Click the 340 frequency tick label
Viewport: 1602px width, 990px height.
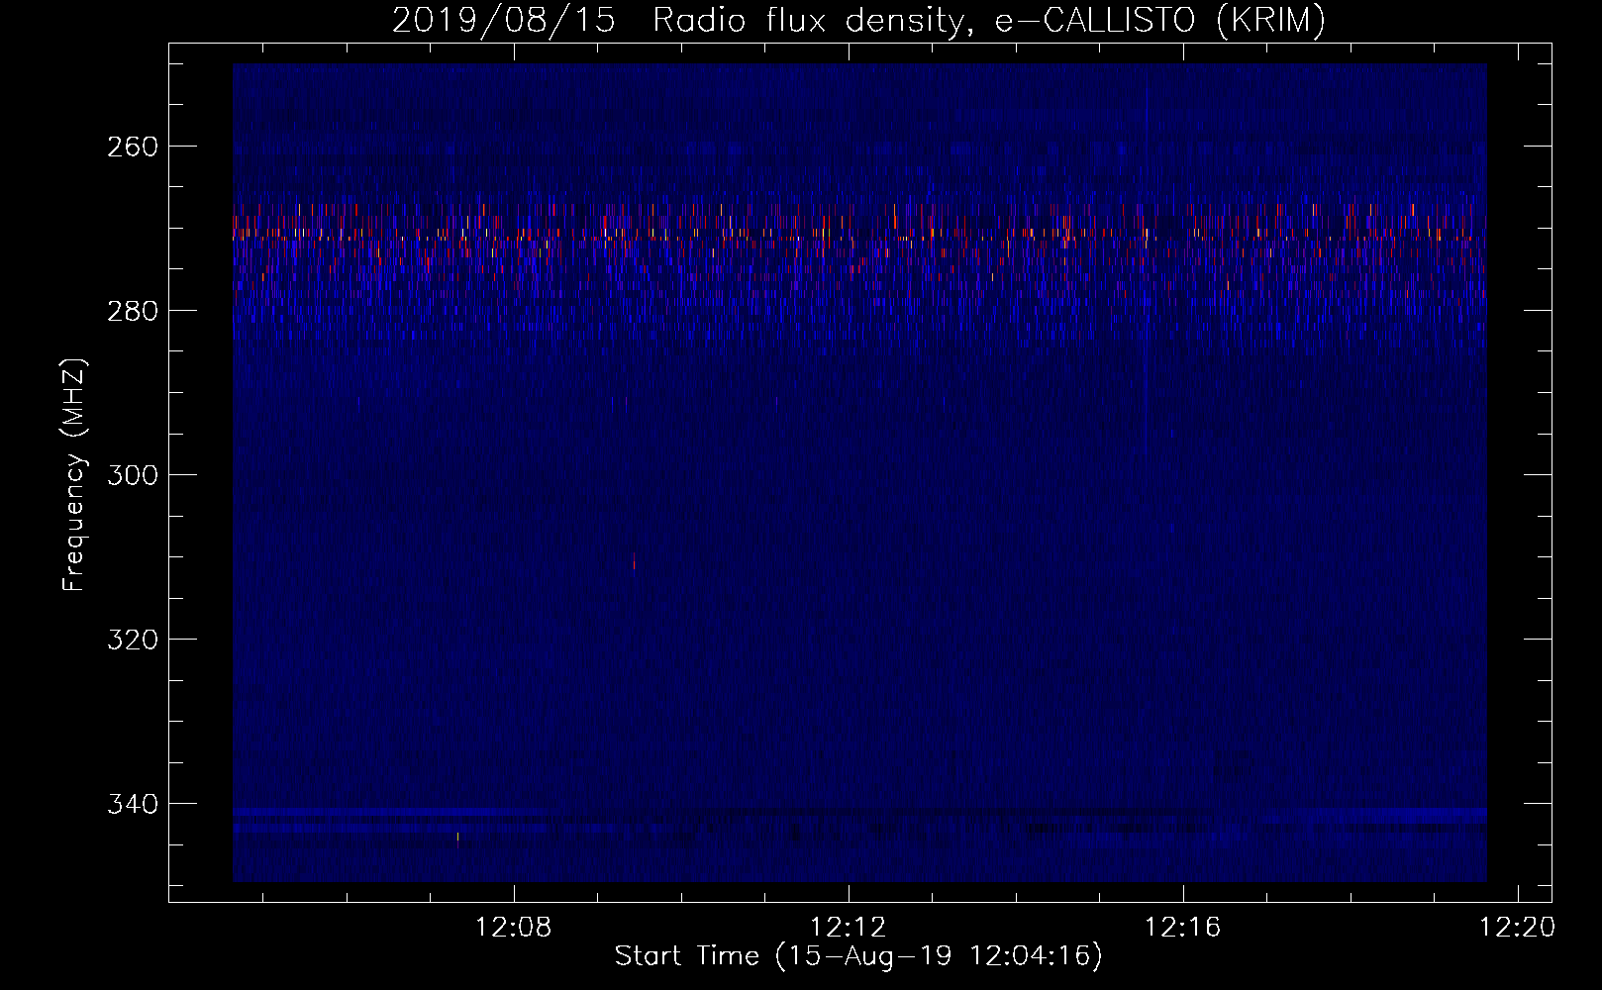click(132, 804)
